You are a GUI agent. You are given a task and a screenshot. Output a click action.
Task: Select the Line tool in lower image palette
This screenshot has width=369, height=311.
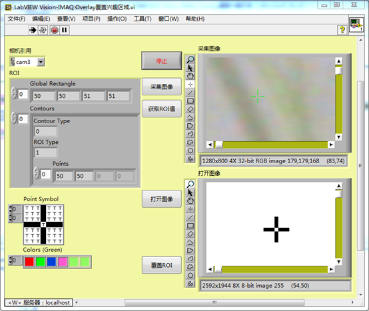(x=190, y=217)
